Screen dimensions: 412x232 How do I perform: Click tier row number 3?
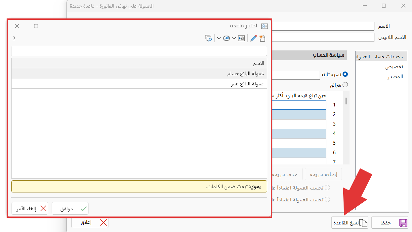tap(334, 124)
